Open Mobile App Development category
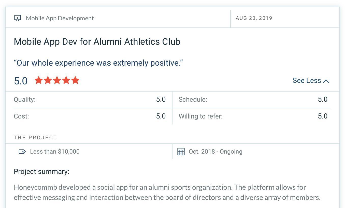Viewport: 345px width, 208px height. 60,18
